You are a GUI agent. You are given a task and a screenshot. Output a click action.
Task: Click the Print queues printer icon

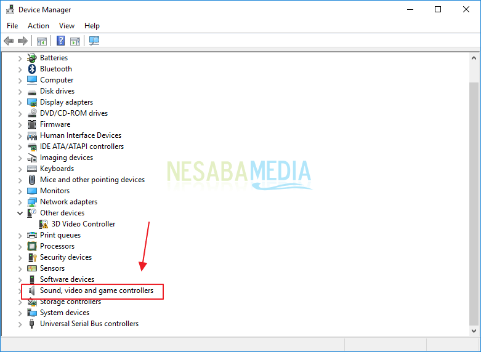coord(32,235)
